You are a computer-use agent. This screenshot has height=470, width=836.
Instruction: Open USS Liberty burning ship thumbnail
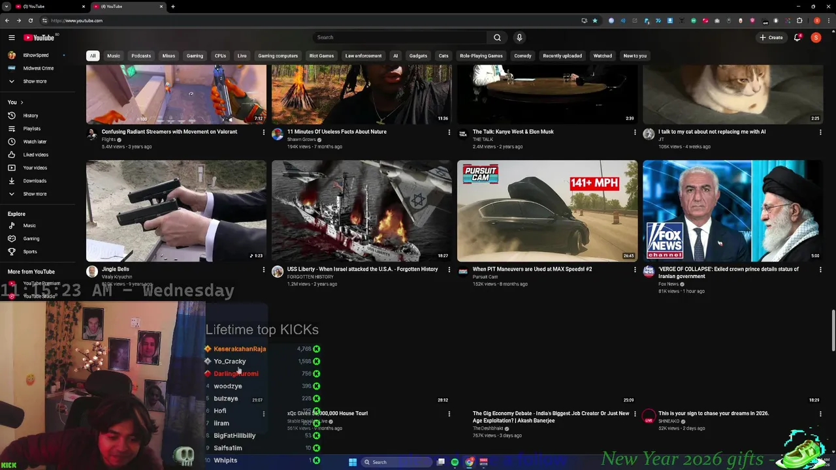coord(362,211)
